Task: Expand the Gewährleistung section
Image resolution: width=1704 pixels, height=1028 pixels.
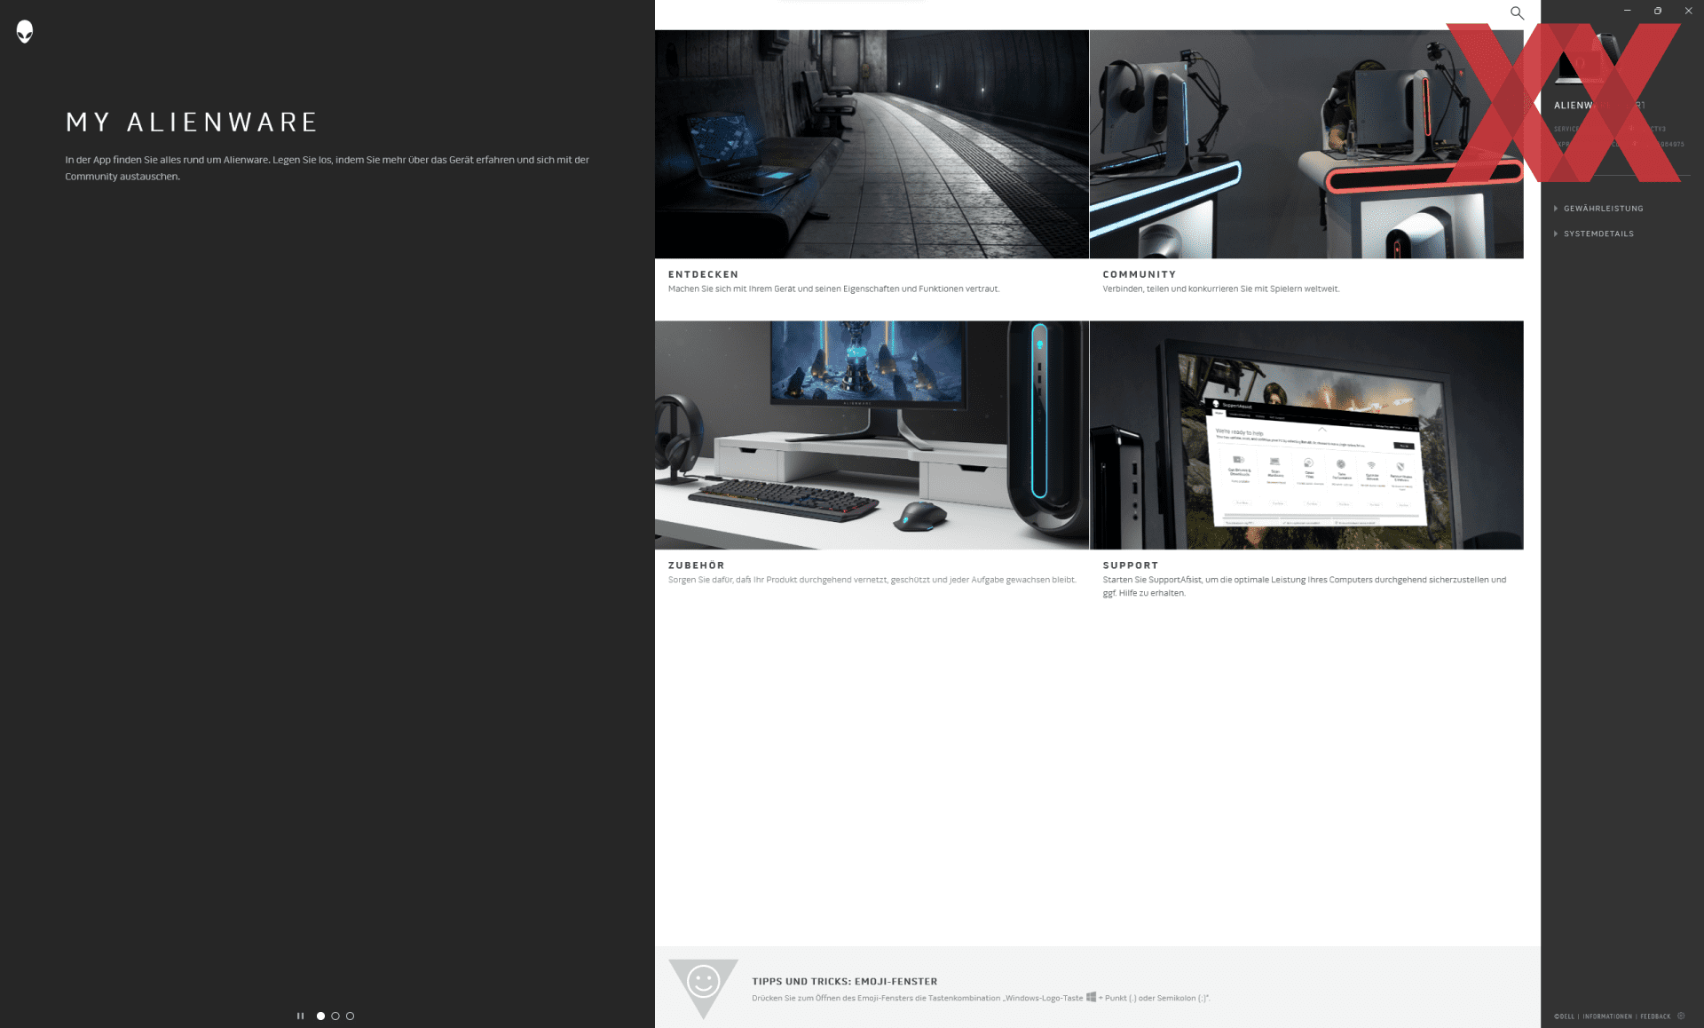Action: pyautogui.click(x=1598, y=209)
